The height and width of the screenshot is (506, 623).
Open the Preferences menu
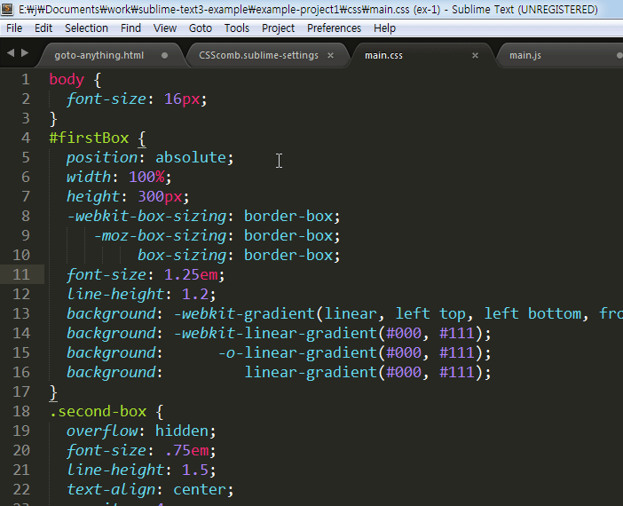(334, 28)
